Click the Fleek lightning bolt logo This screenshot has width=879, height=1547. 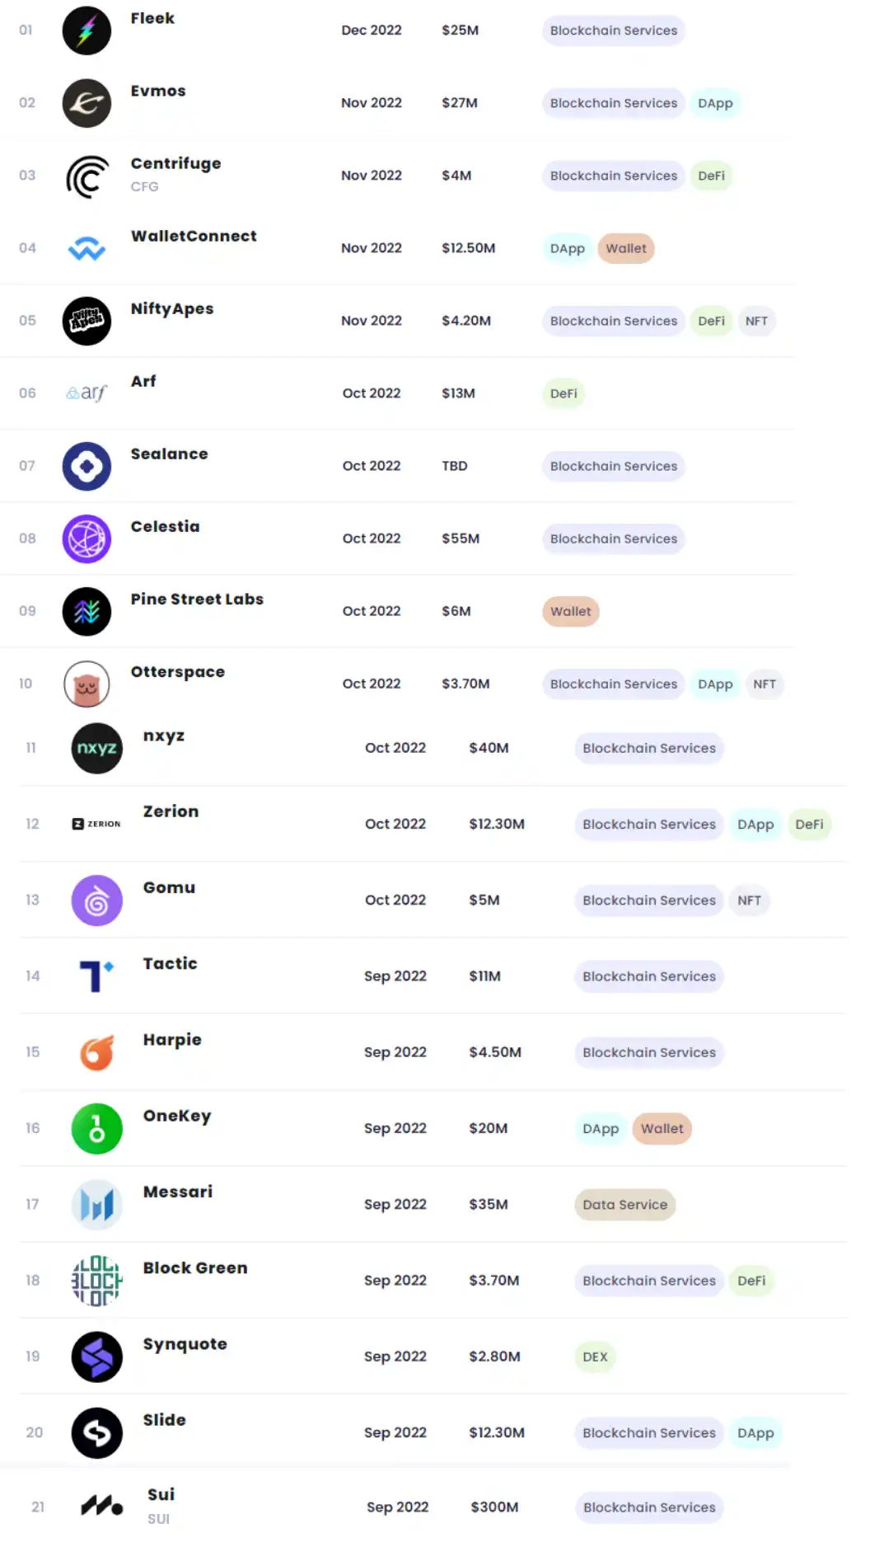(86, 31)
